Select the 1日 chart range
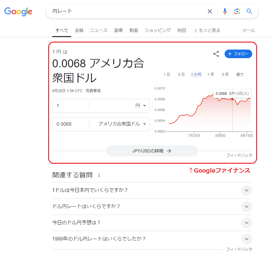Image resolution: width=274 pixels, height=254 pixels. 167,74
